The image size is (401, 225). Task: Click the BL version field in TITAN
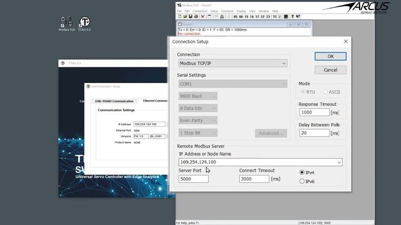(157, 136)
